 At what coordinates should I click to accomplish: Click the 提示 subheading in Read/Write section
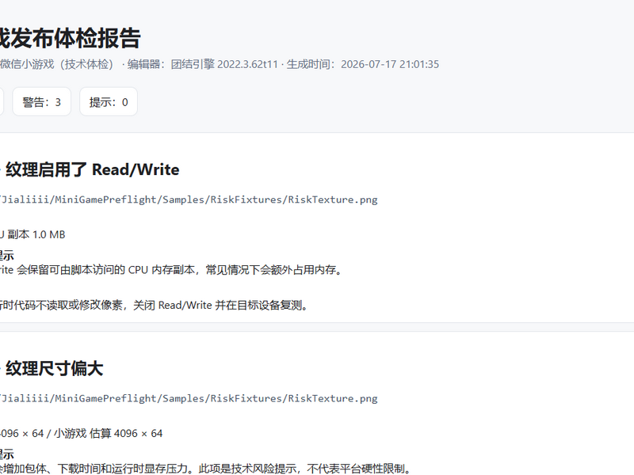click(7, 255)
